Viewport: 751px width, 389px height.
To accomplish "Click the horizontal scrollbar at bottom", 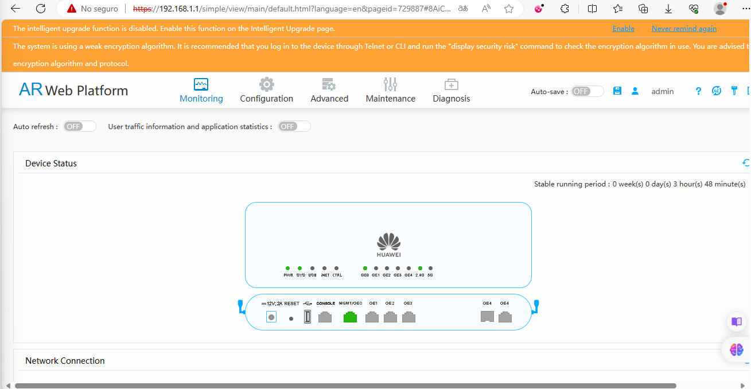I will click(x=346, y=386).
